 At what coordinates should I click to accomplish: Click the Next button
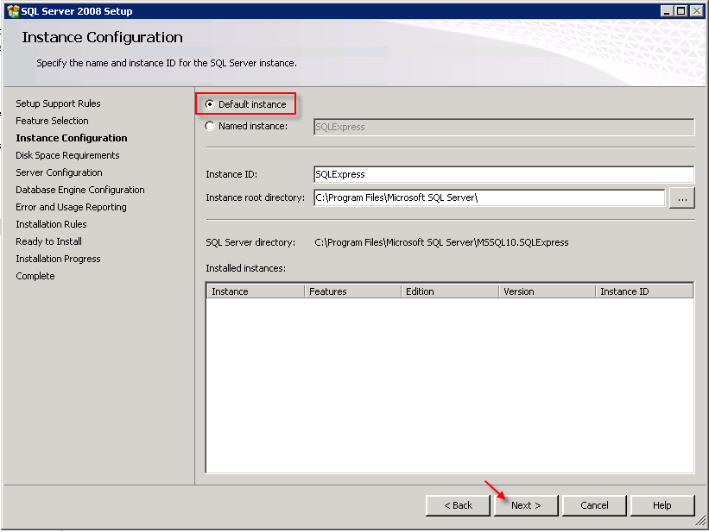click(x=526, y=505)
